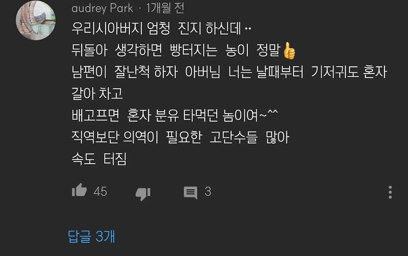
Task: Select the line starting with 남편이 잘난척
Action: click(x=229, y=72)
